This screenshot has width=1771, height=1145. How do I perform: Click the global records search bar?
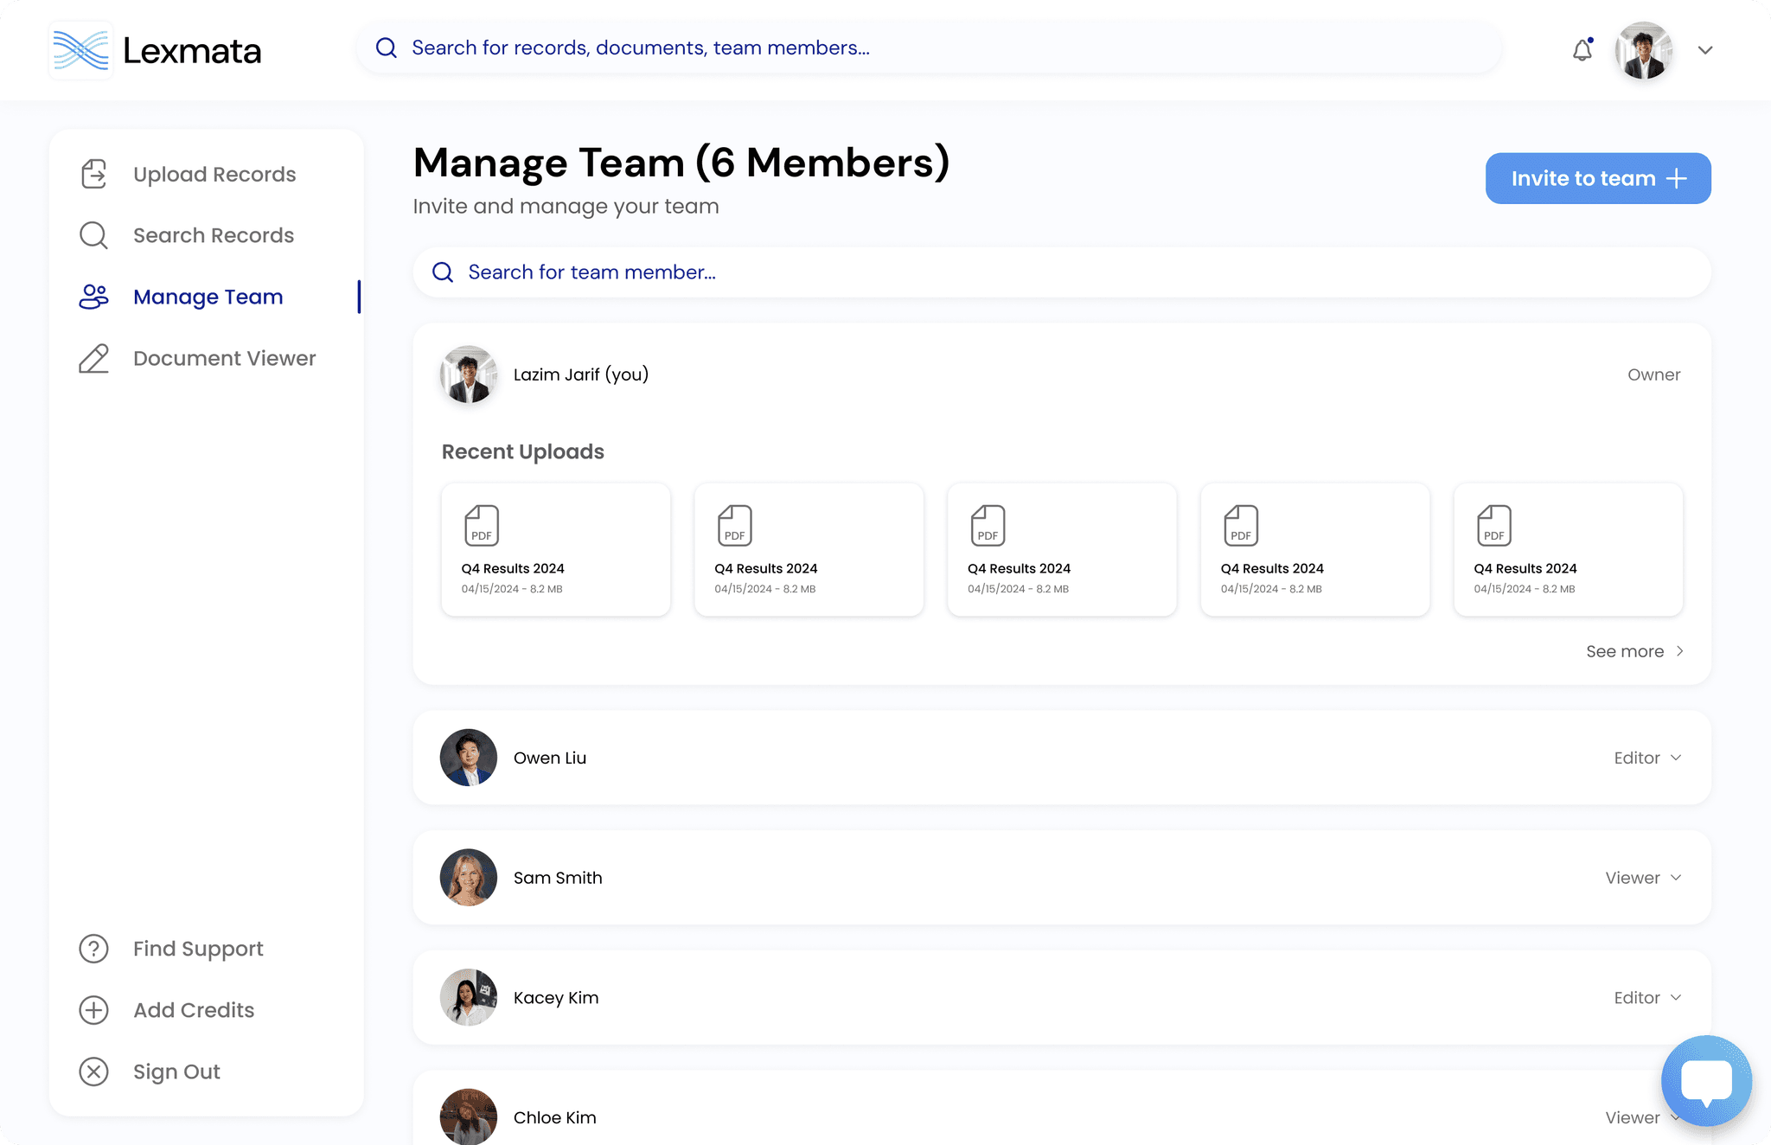(928, 48)
